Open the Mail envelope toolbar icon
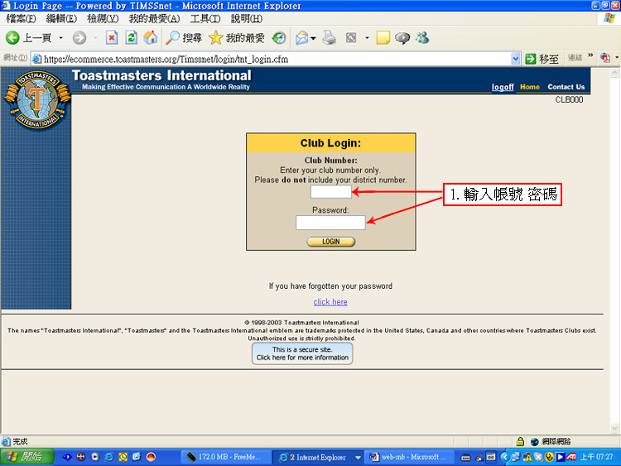621x466 pixels. (301, 38)
